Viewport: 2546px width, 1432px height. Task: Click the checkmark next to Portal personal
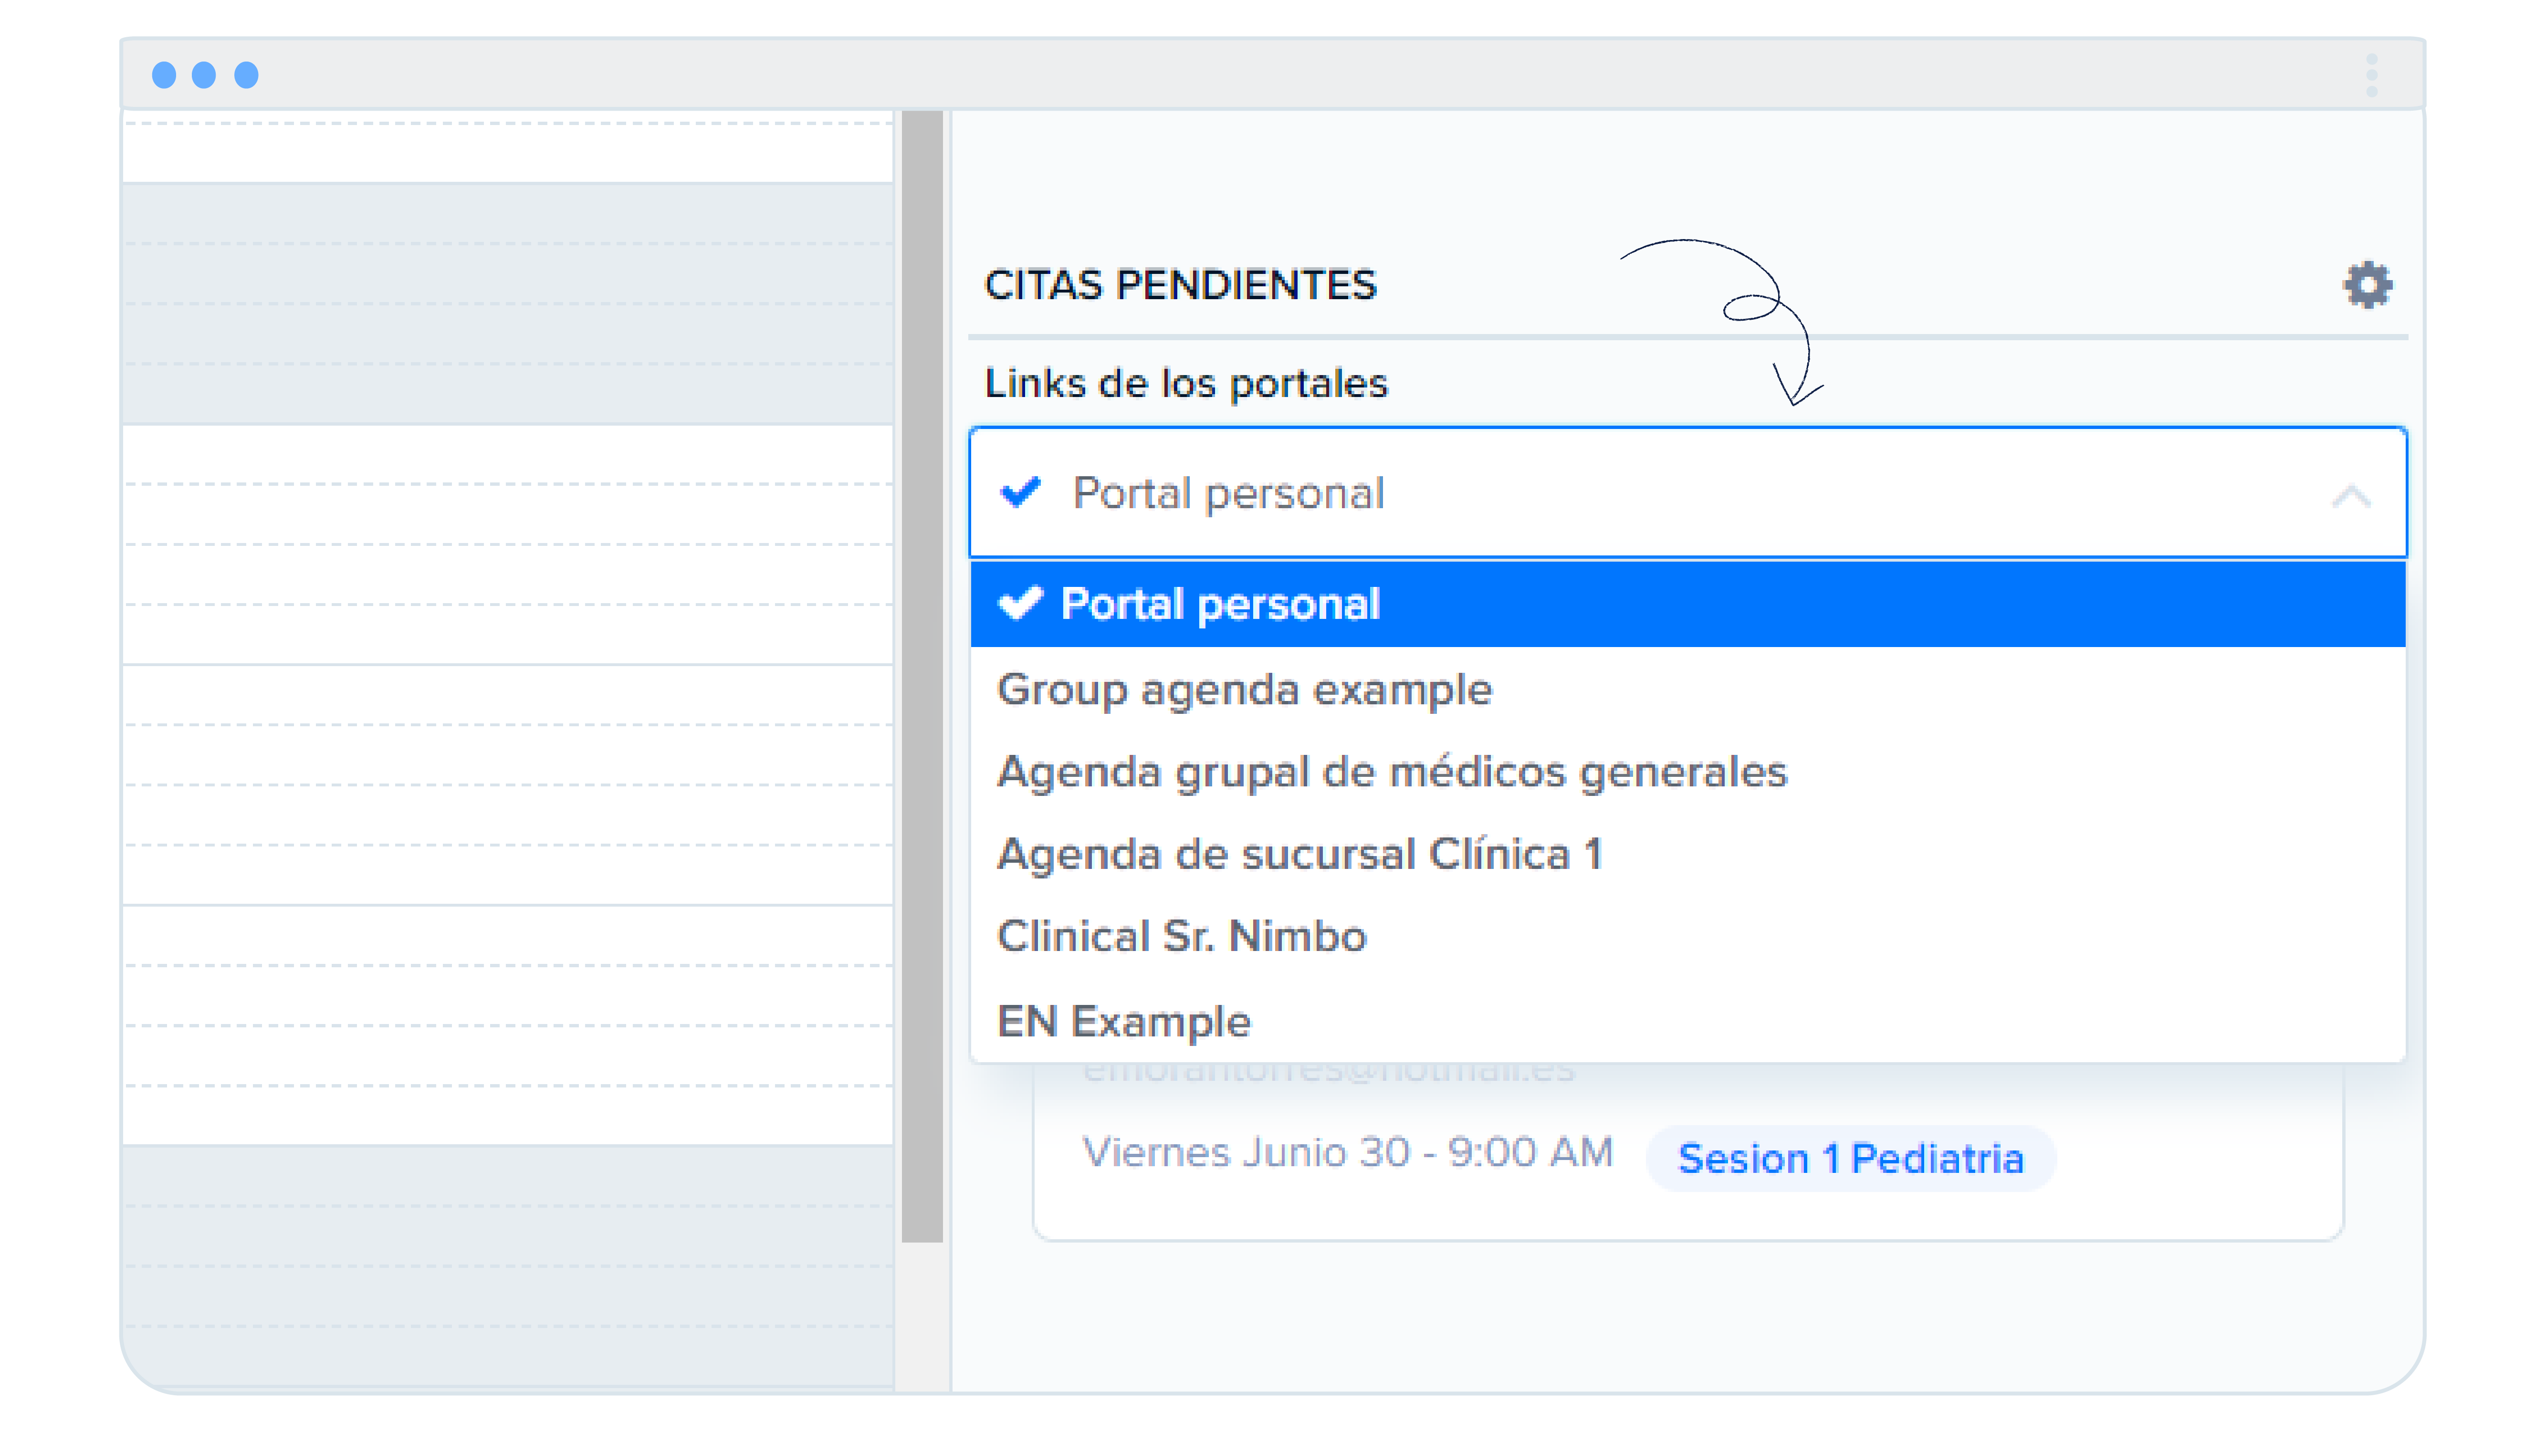pyautogui.click(x=1020, y=493)
